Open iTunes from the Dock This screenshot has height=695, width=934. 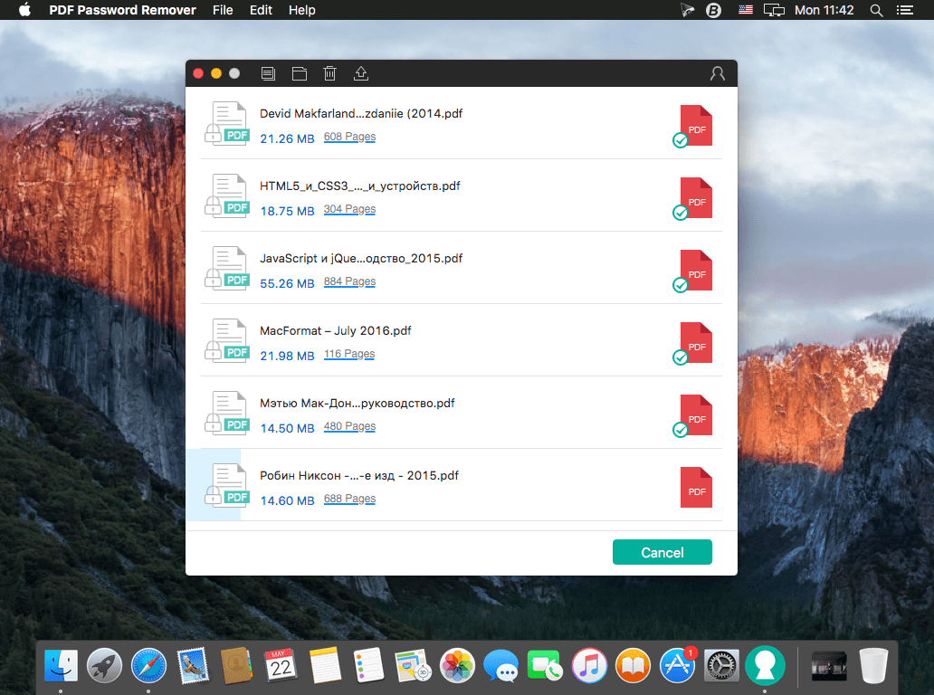pyautogui.click(x=589, y=665)
